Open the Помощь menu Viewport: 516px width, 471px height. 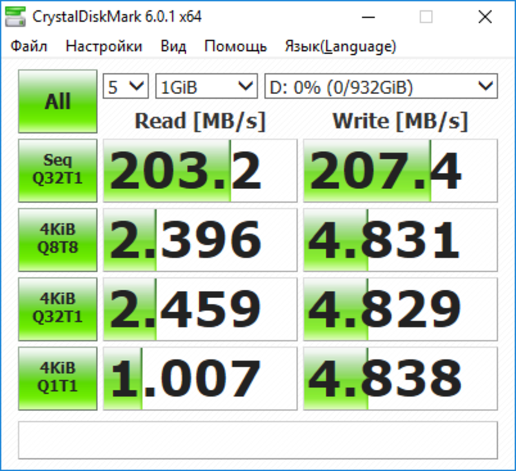(235, 46)
